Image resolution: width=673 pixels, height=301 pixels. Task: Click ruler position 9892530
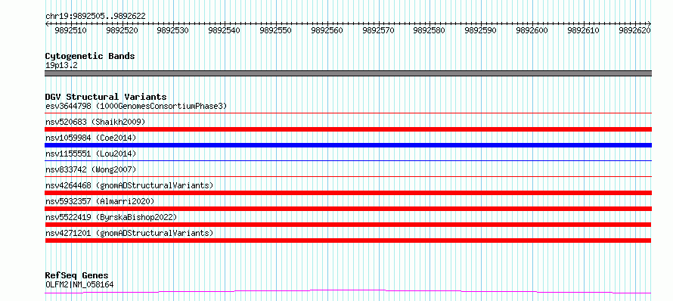pyautogui.click(x=173, y=30)
